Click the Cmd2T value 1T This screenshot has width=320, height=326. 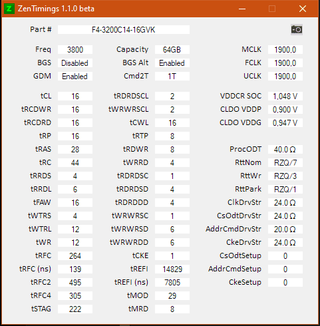(x=172, y=76)
